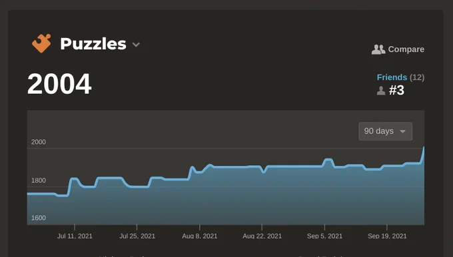Open the Compare players icon
The image size is (453, 257).
tap(378, 49)
